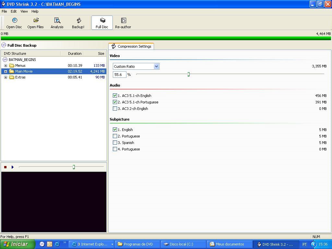
Task: Uncheck AC3 5.1-ch English audio
Action: coord(115,96)
